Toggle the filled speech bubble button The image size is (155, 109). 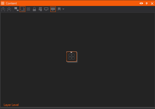(53, 9)
